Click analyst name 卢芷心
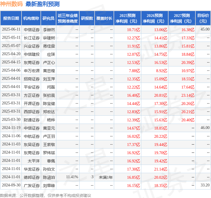 [x=49, y=63]
